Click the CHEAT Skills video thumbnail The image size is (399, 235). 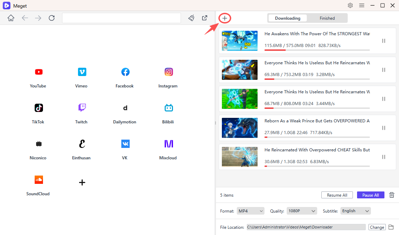(240, 157)
